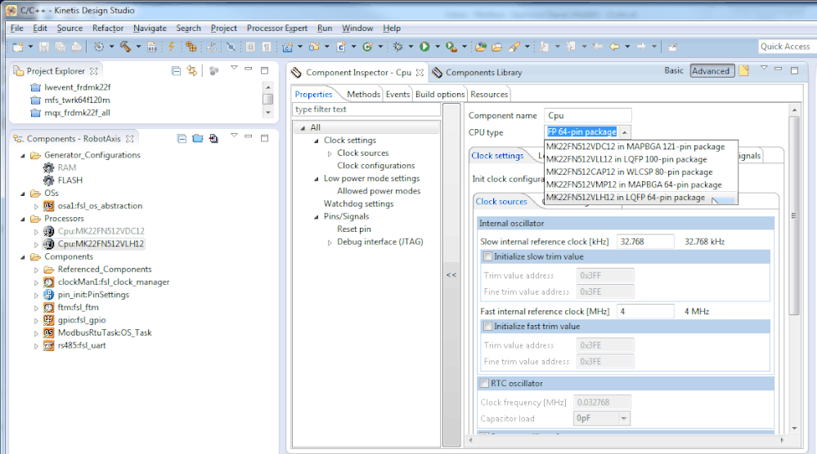Enable Initialize fast trim value checkbox
Screen dimensions: 817x454
487,326
